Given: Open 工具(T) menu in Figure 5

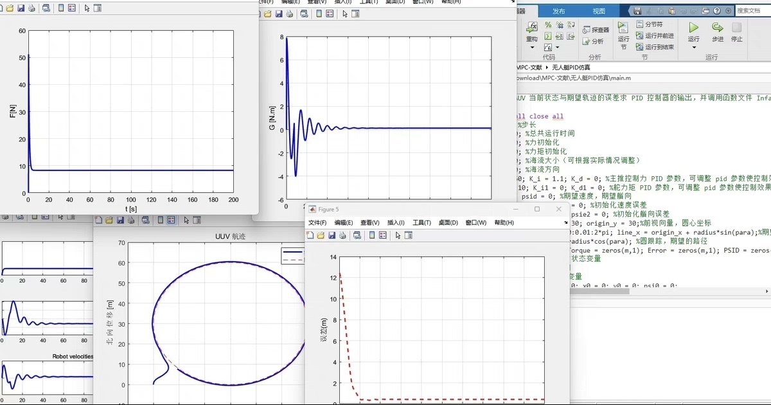Looking at the screenshot, I should (x=421, y=223).
